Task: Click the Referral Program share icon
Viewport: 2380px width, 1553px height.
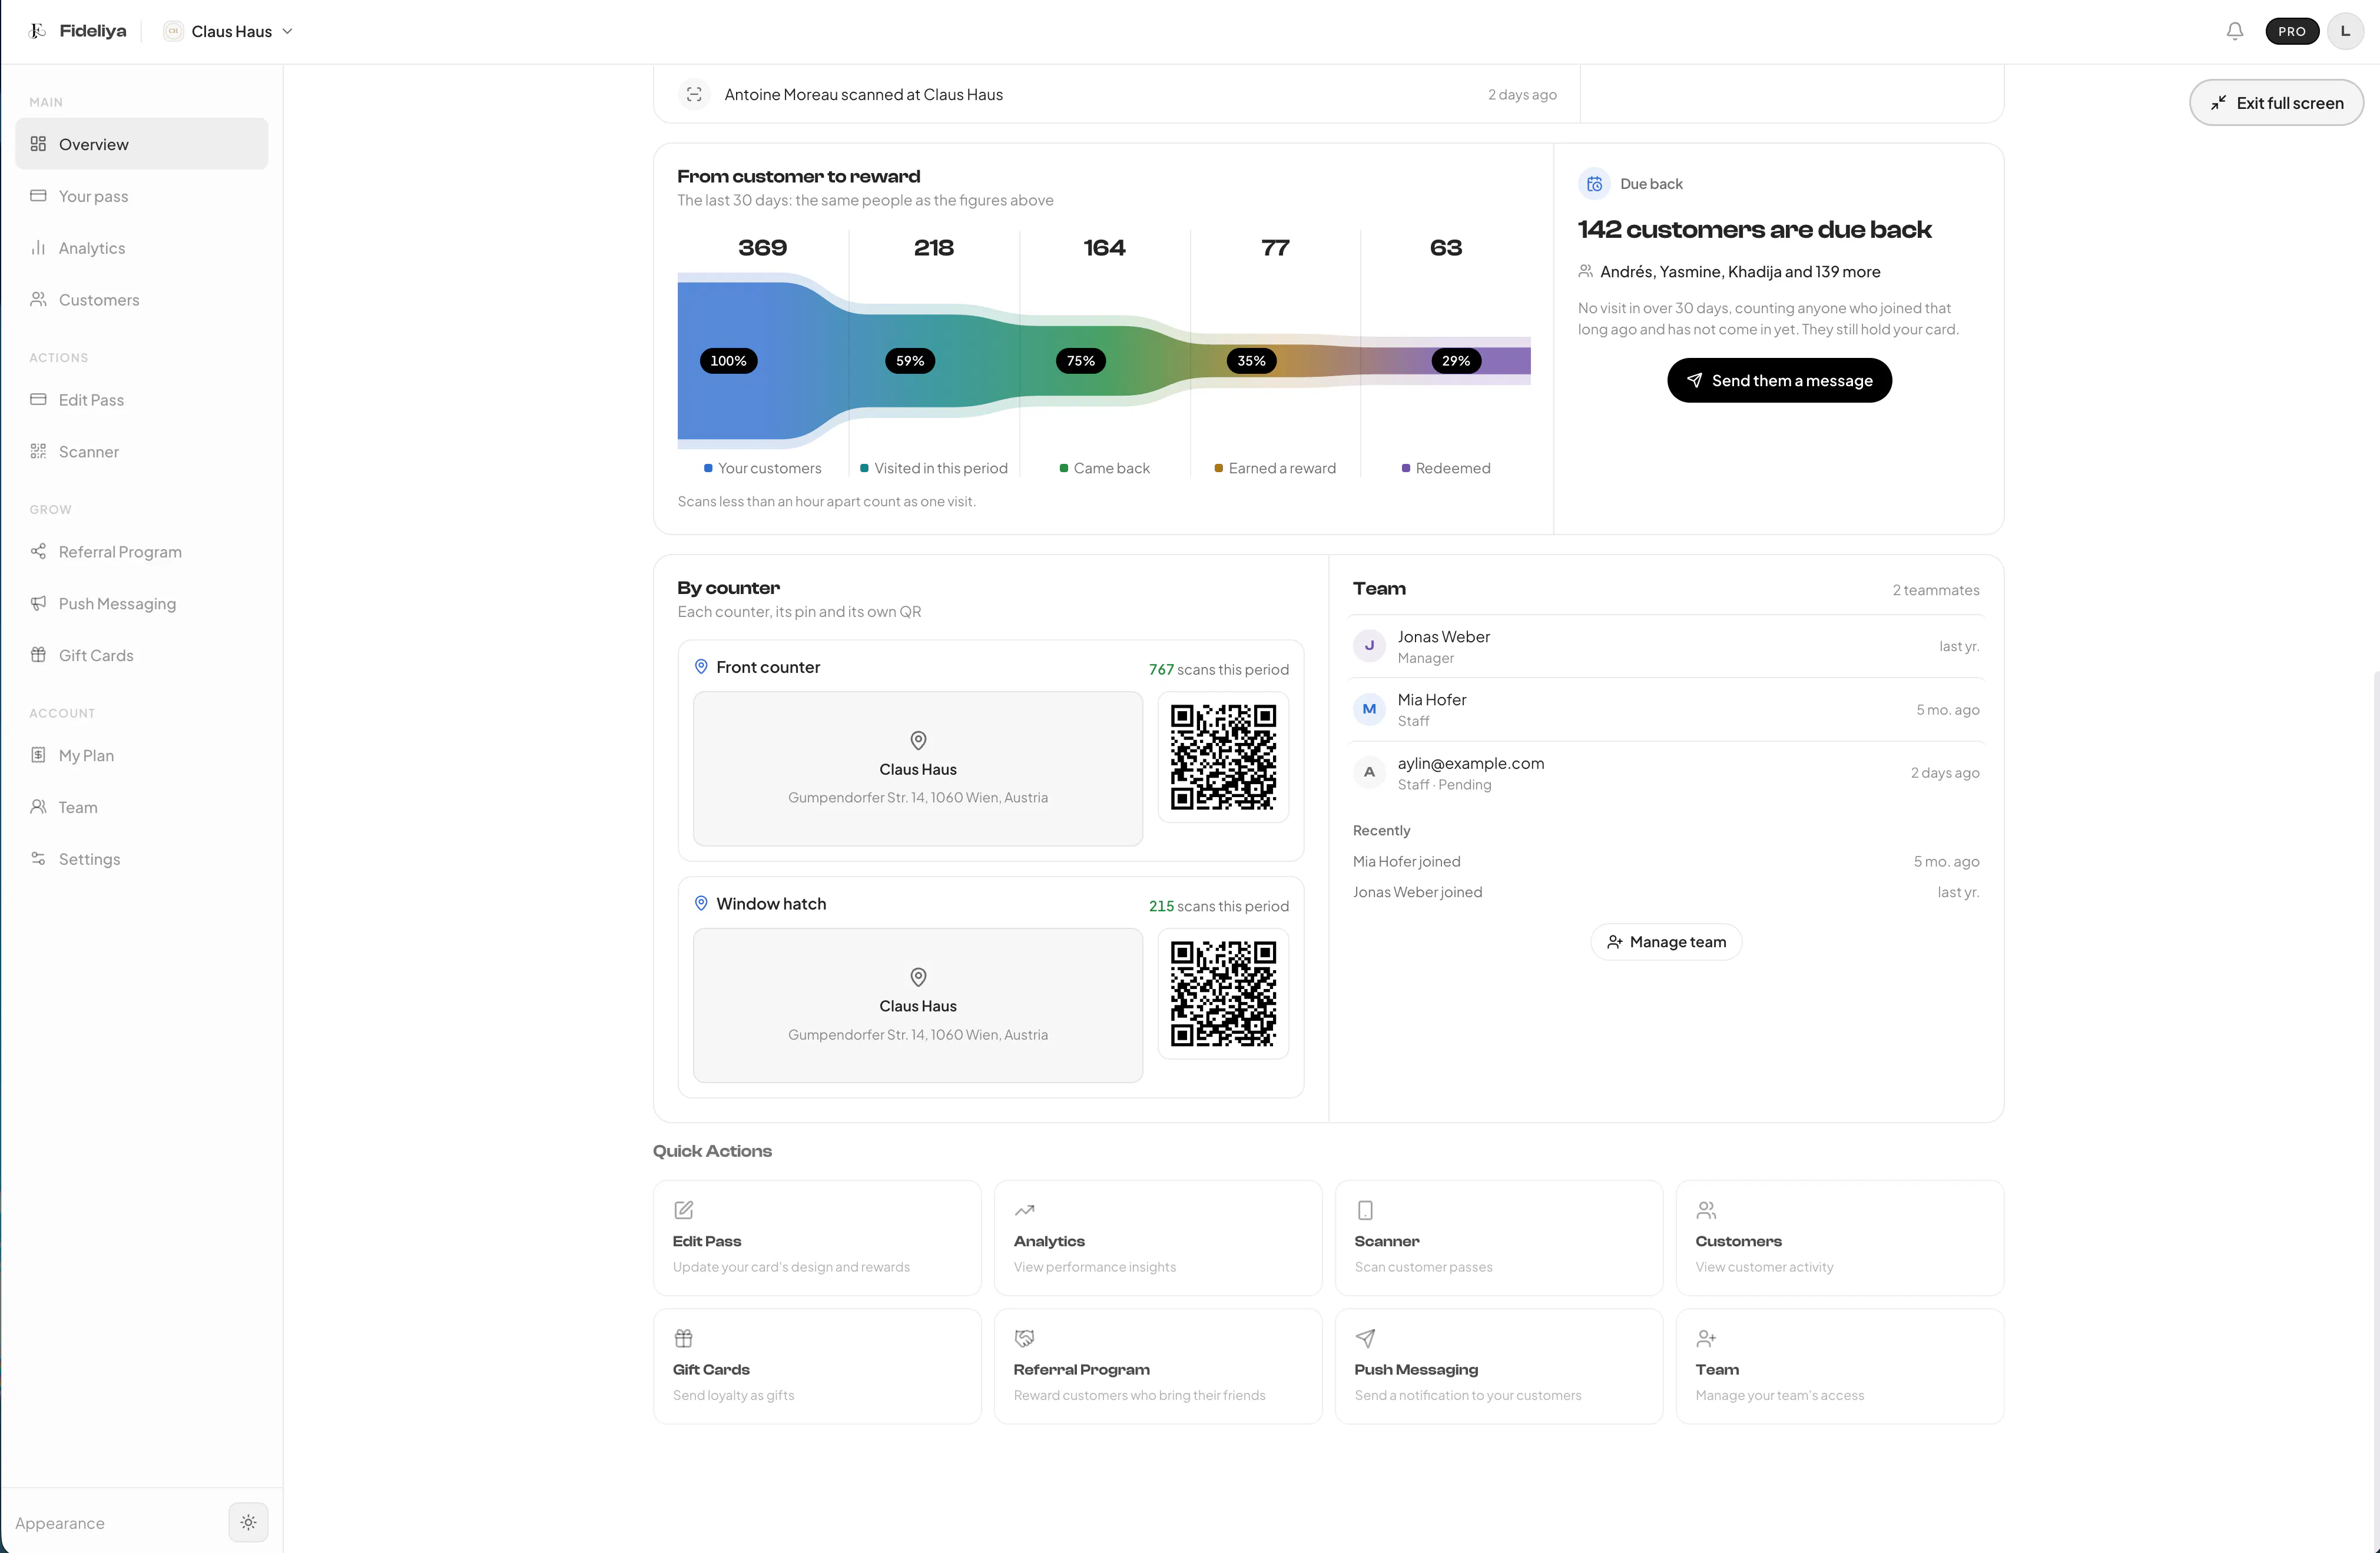Action: (x=38, y=551)
